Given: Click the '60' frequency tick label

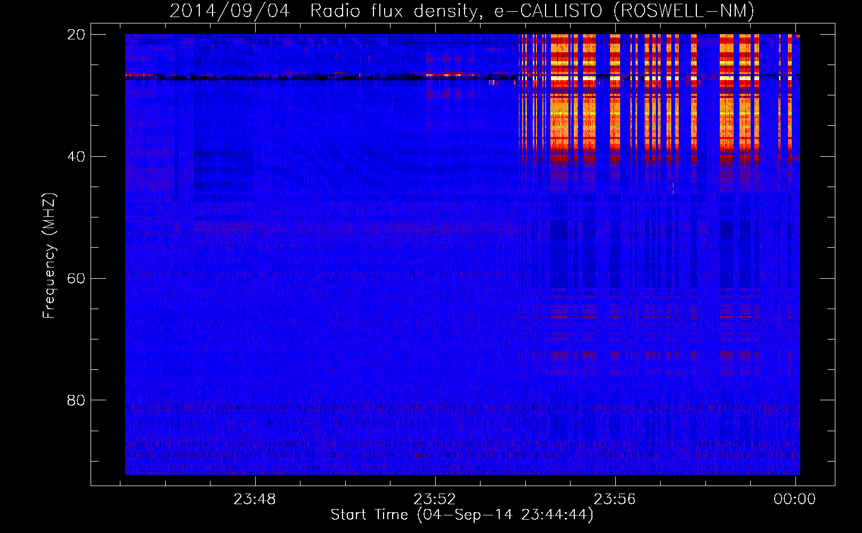Looking at the screenshot, I should (76, 278).
